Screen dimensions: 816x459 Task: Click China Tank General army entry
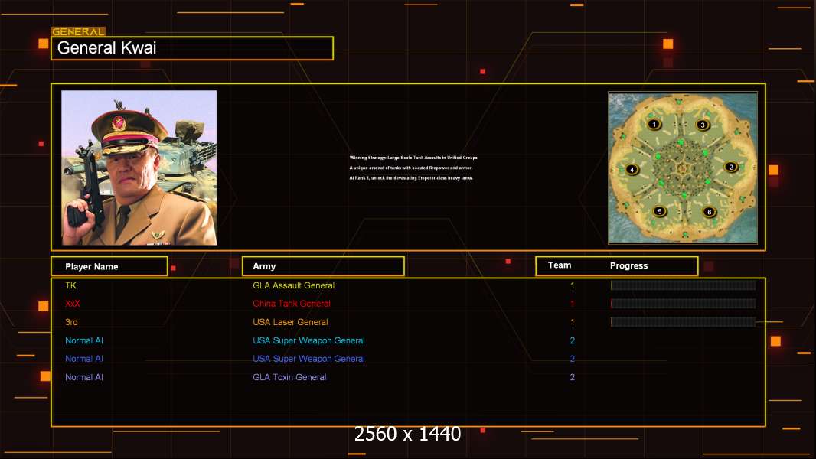(292, 304)
